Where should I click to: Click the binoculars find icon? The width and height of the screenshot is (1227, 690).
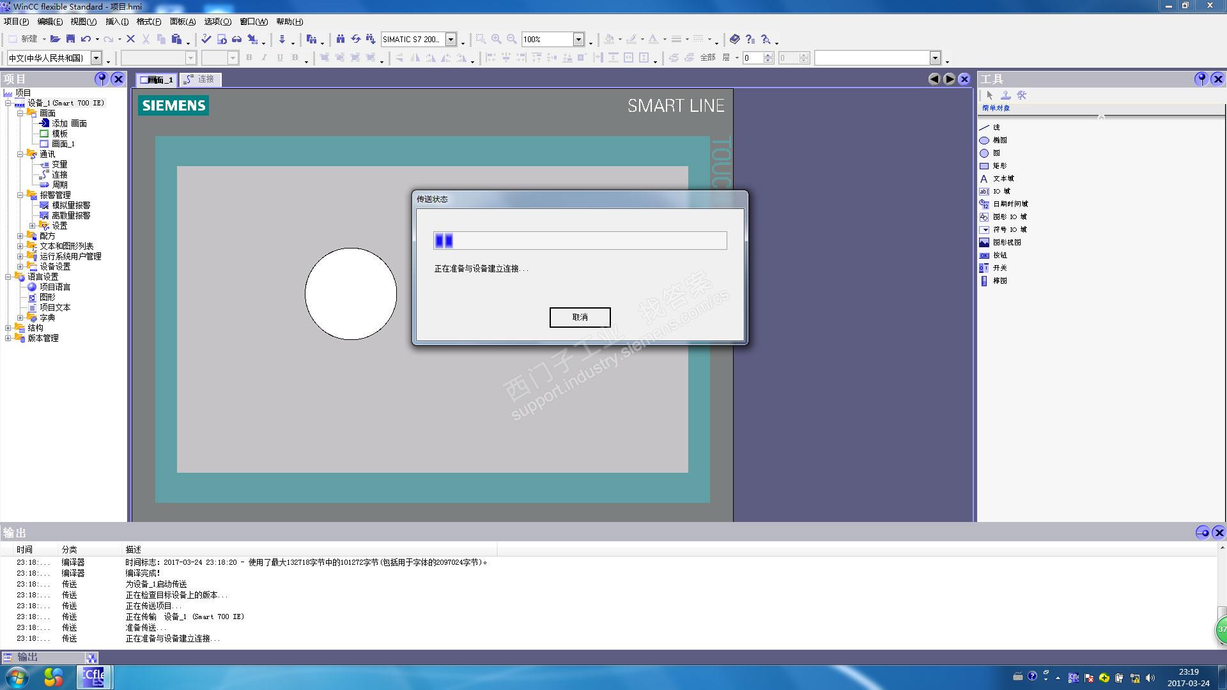tap(341, 39)
